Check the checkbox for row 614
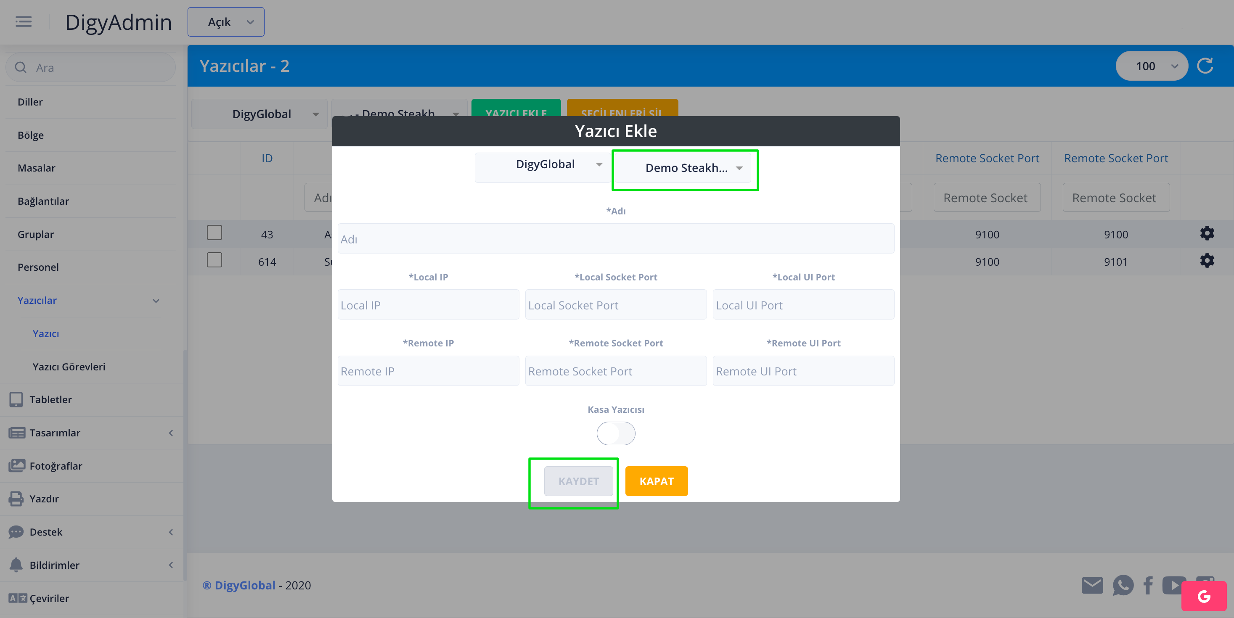 (x=214, y=260)
